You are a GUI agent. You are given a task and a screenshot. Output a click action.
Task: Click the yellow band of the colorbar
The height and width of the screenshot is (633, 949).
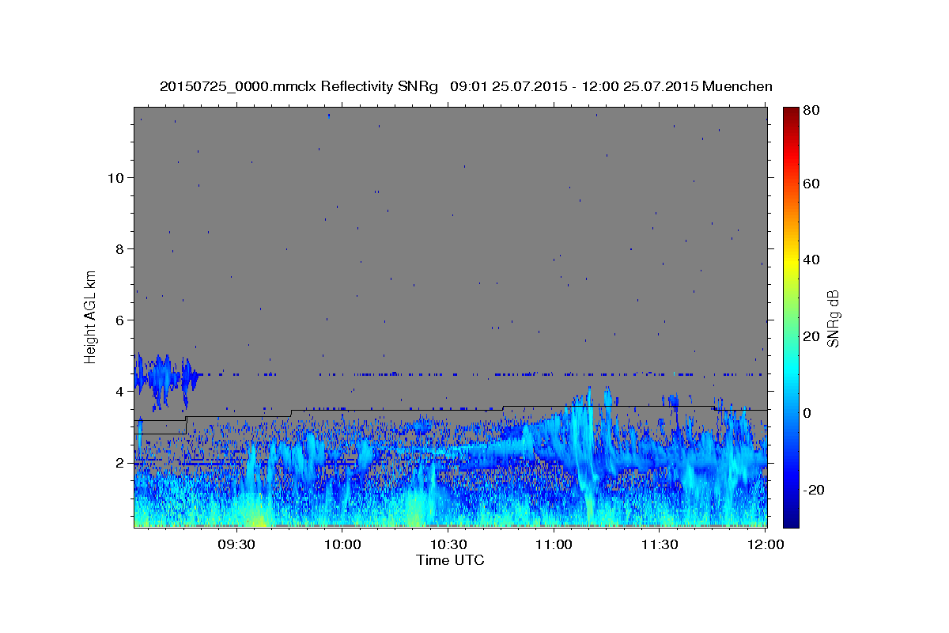791,261
